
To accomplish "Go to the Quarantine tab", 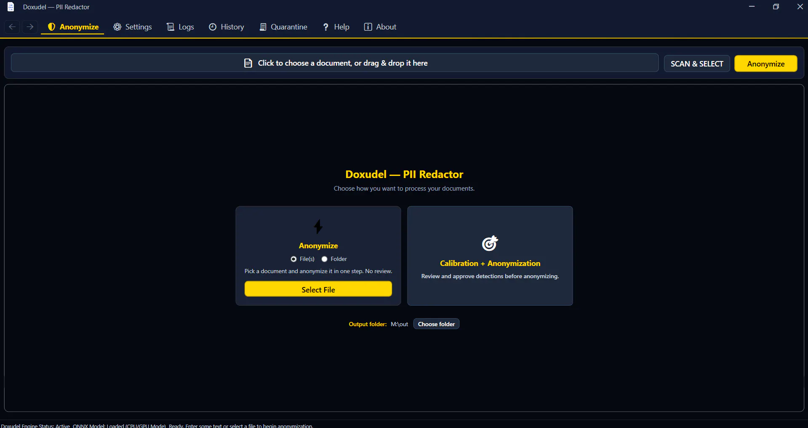I will click(x=283, y=27).
